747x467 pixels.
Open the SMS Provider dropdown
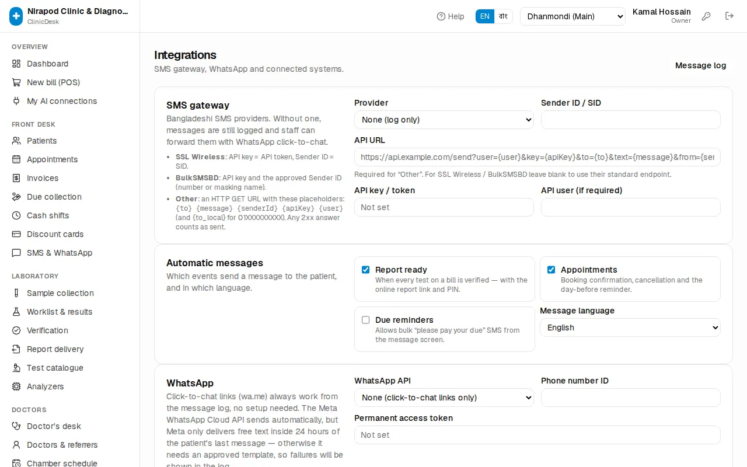click(x=444, y=120)
